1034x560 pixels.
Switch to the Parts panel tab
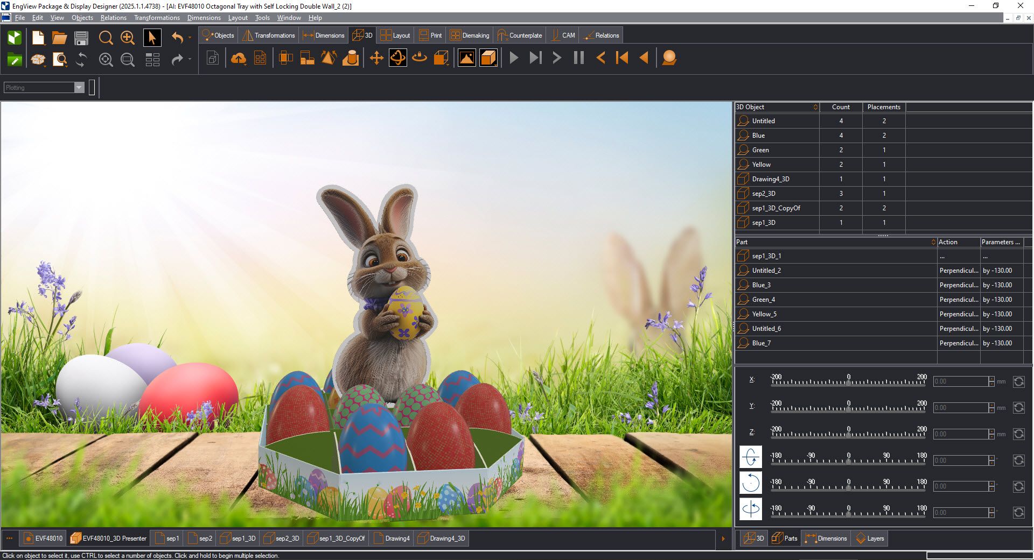tap(785, 538)
